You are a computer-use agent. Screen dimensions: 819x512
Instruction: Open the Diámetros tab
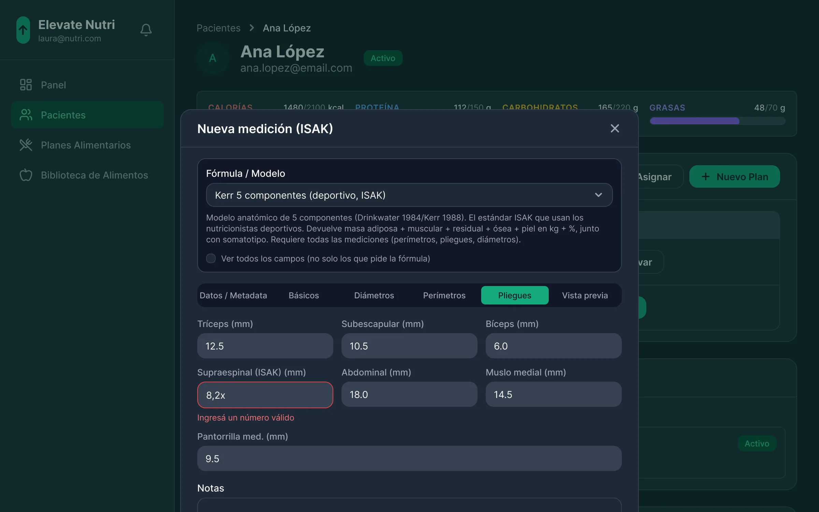point(374,295)
